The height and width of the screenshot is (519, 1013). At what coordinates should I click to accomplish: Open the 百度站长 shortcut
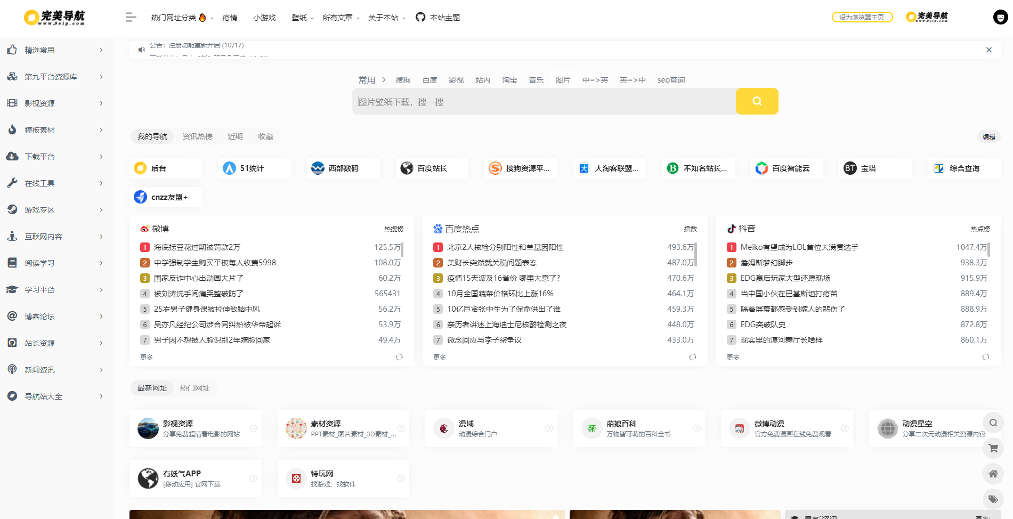pos(432,168)
